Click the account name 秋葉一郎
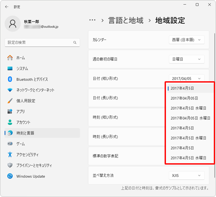The width and height of the screenshot is (216, 197). [32, 22]
